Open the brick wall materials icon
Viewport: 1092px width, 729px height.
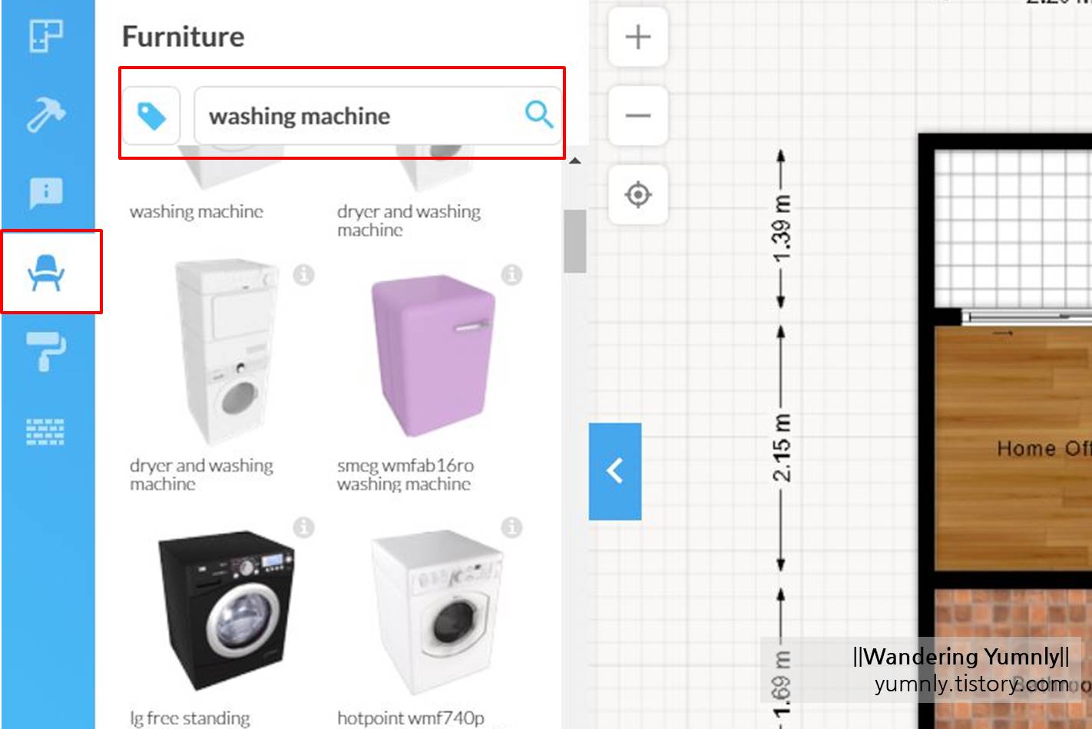pyautogui.click(x=46, y=432)
